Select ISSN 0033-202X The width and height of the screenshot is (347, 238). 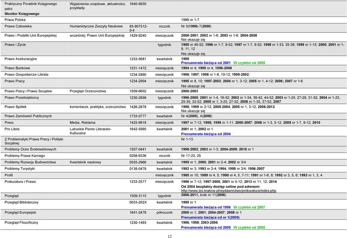coord(138,202)
